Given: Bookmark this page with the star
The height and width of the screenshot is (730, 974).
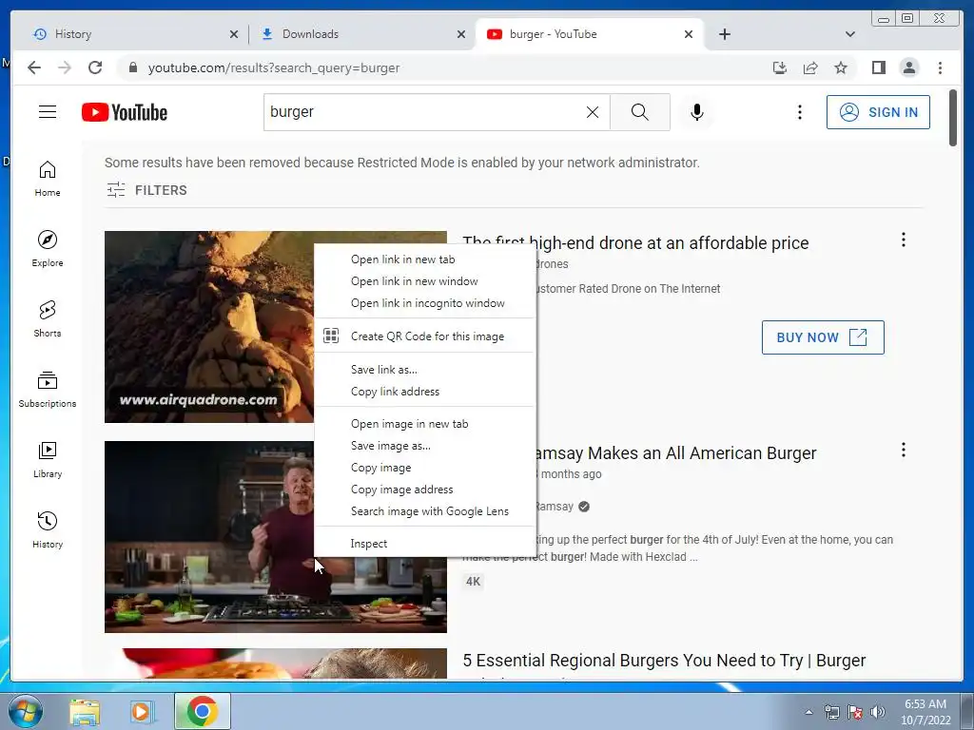Looking at the screenshot, I should 841,67.
